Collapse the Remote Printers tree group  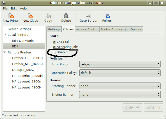[x=5, y=52]
